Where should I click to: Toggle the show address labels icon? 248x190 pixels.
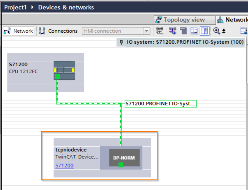pos(173,31)
